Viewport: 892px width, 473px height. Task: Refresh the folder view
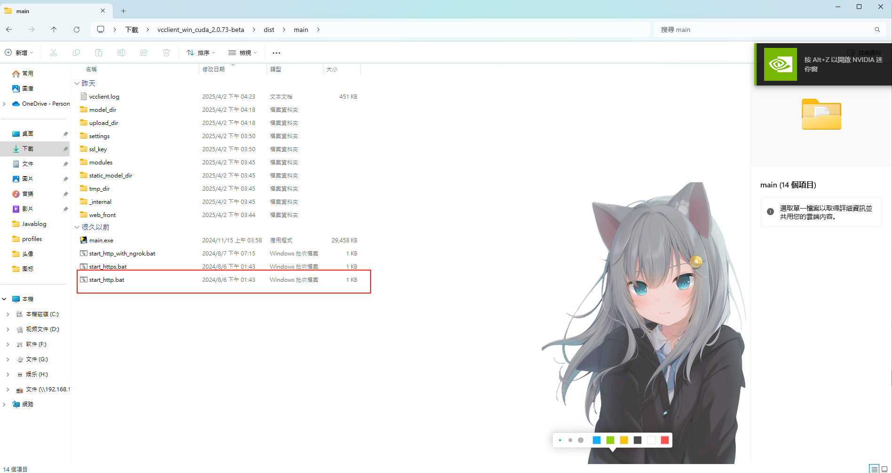click(77, 30)
